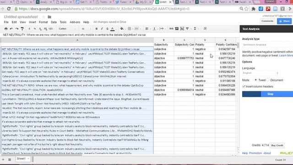
Task: Click the red arrow extension icon
Action: pos(268,9)
